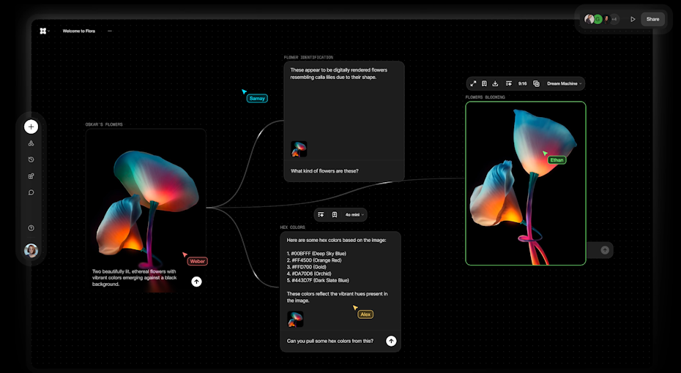Click the OSKAR'S FLOWERS node label
Screen dimensions: 681x373
[104, 124]
